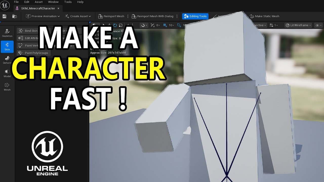Close the SKM_MinecraftCharacter tab
This screenshot has height=182, width=324.
[58, 8]
